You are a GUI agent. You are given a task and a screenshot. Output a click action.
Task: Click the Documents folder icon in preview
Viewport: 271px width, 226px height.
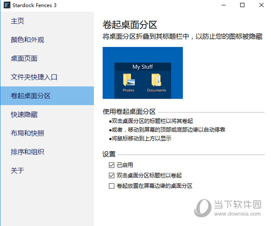tap(156, 80)
